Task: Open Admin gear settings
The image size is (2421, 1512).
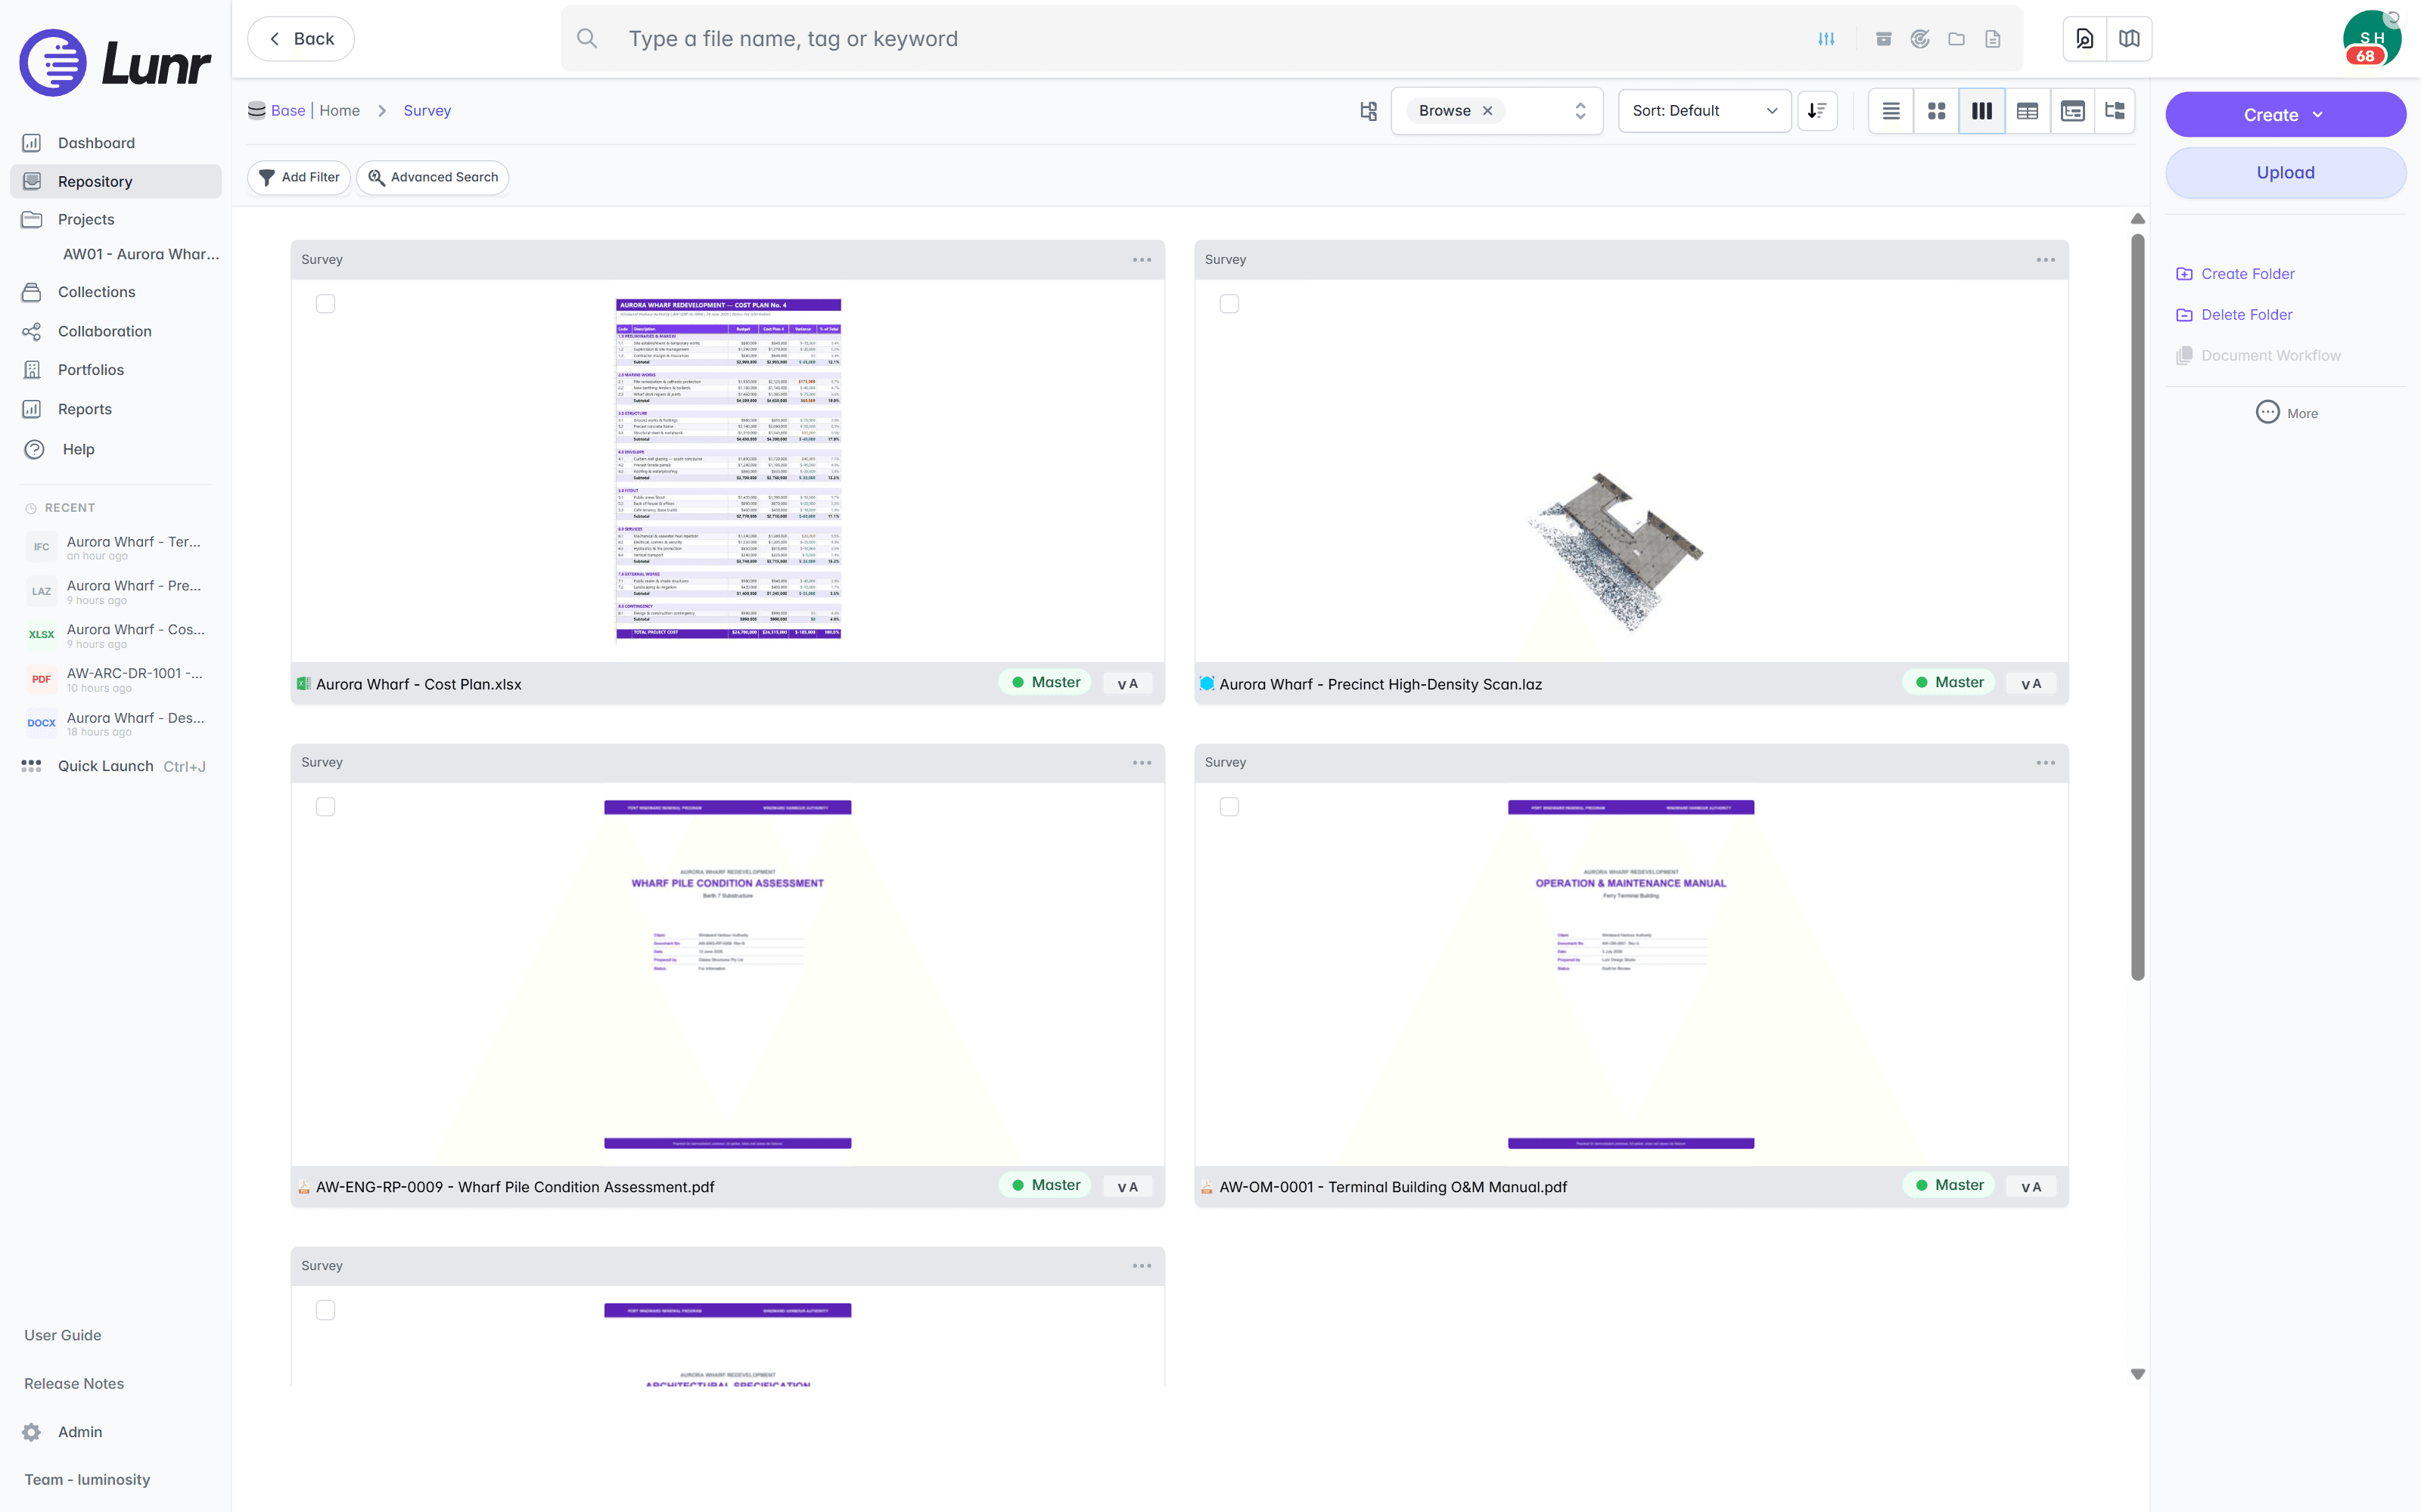Action: [x=32, y=1432]
